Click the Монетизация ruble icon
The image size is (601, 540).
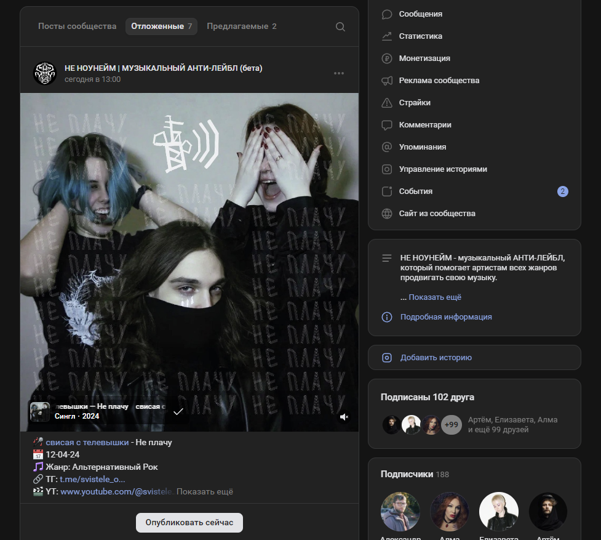(x=387, y=58)
